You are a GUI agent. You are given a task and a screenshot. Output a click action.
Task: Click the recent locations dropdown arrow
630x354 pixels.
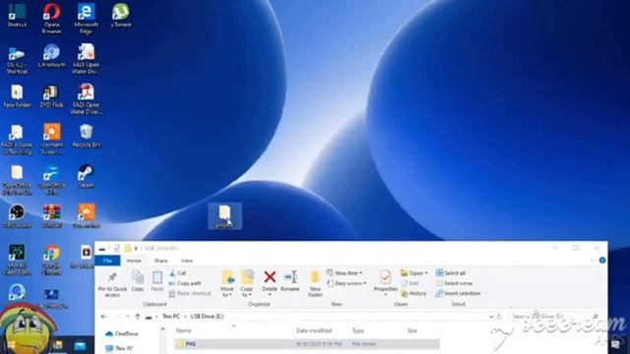[x=127, y=317]
